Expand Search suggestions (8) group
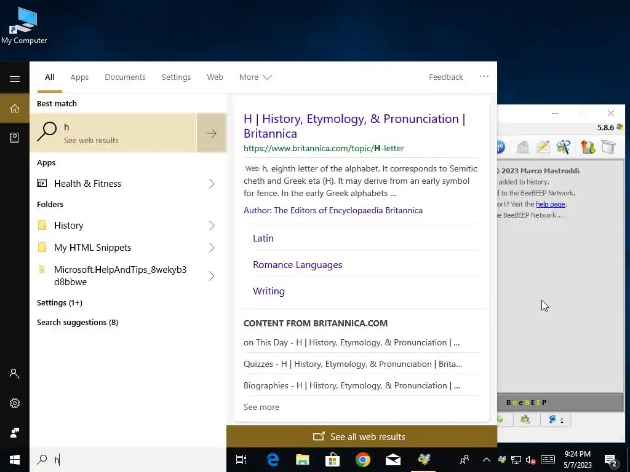The width and height of the screenshot is (630, 472). pos(78,322)
